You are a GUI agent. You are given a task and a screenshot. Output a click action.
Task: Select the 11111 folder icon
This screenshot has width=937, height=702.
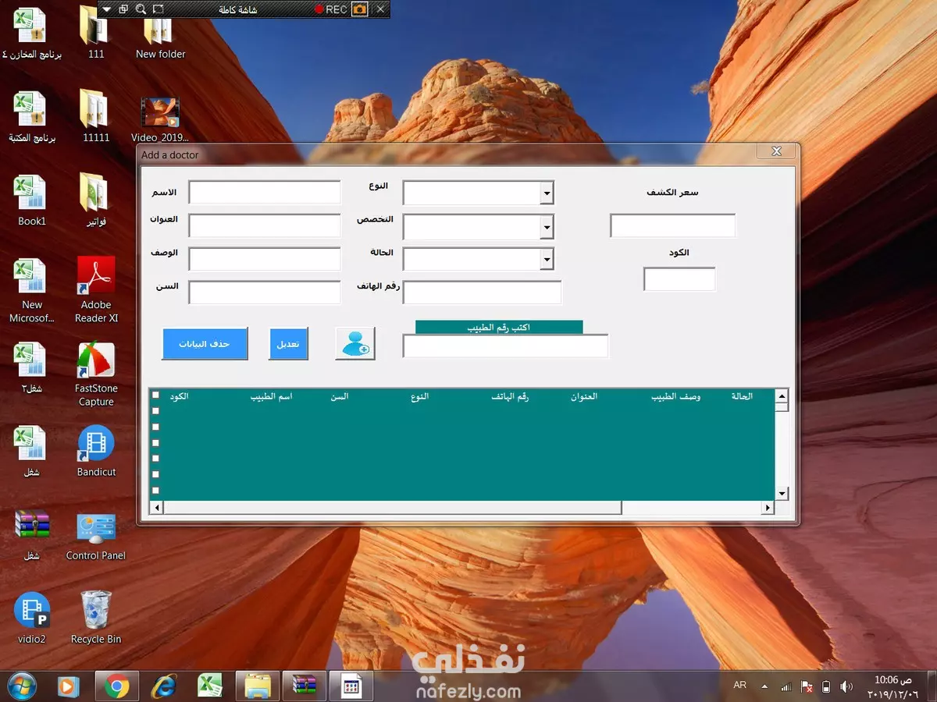point(95,117)
